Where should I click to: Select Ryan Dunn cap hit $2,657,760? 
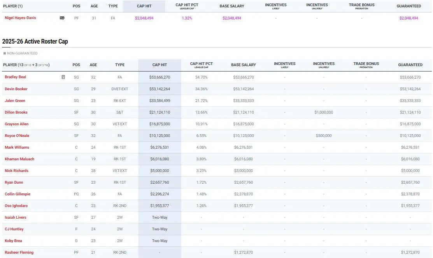click(160, 183)
